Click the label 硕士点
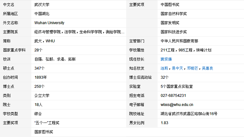This screenshot has height=137, width=244. [x=8, y=68]
